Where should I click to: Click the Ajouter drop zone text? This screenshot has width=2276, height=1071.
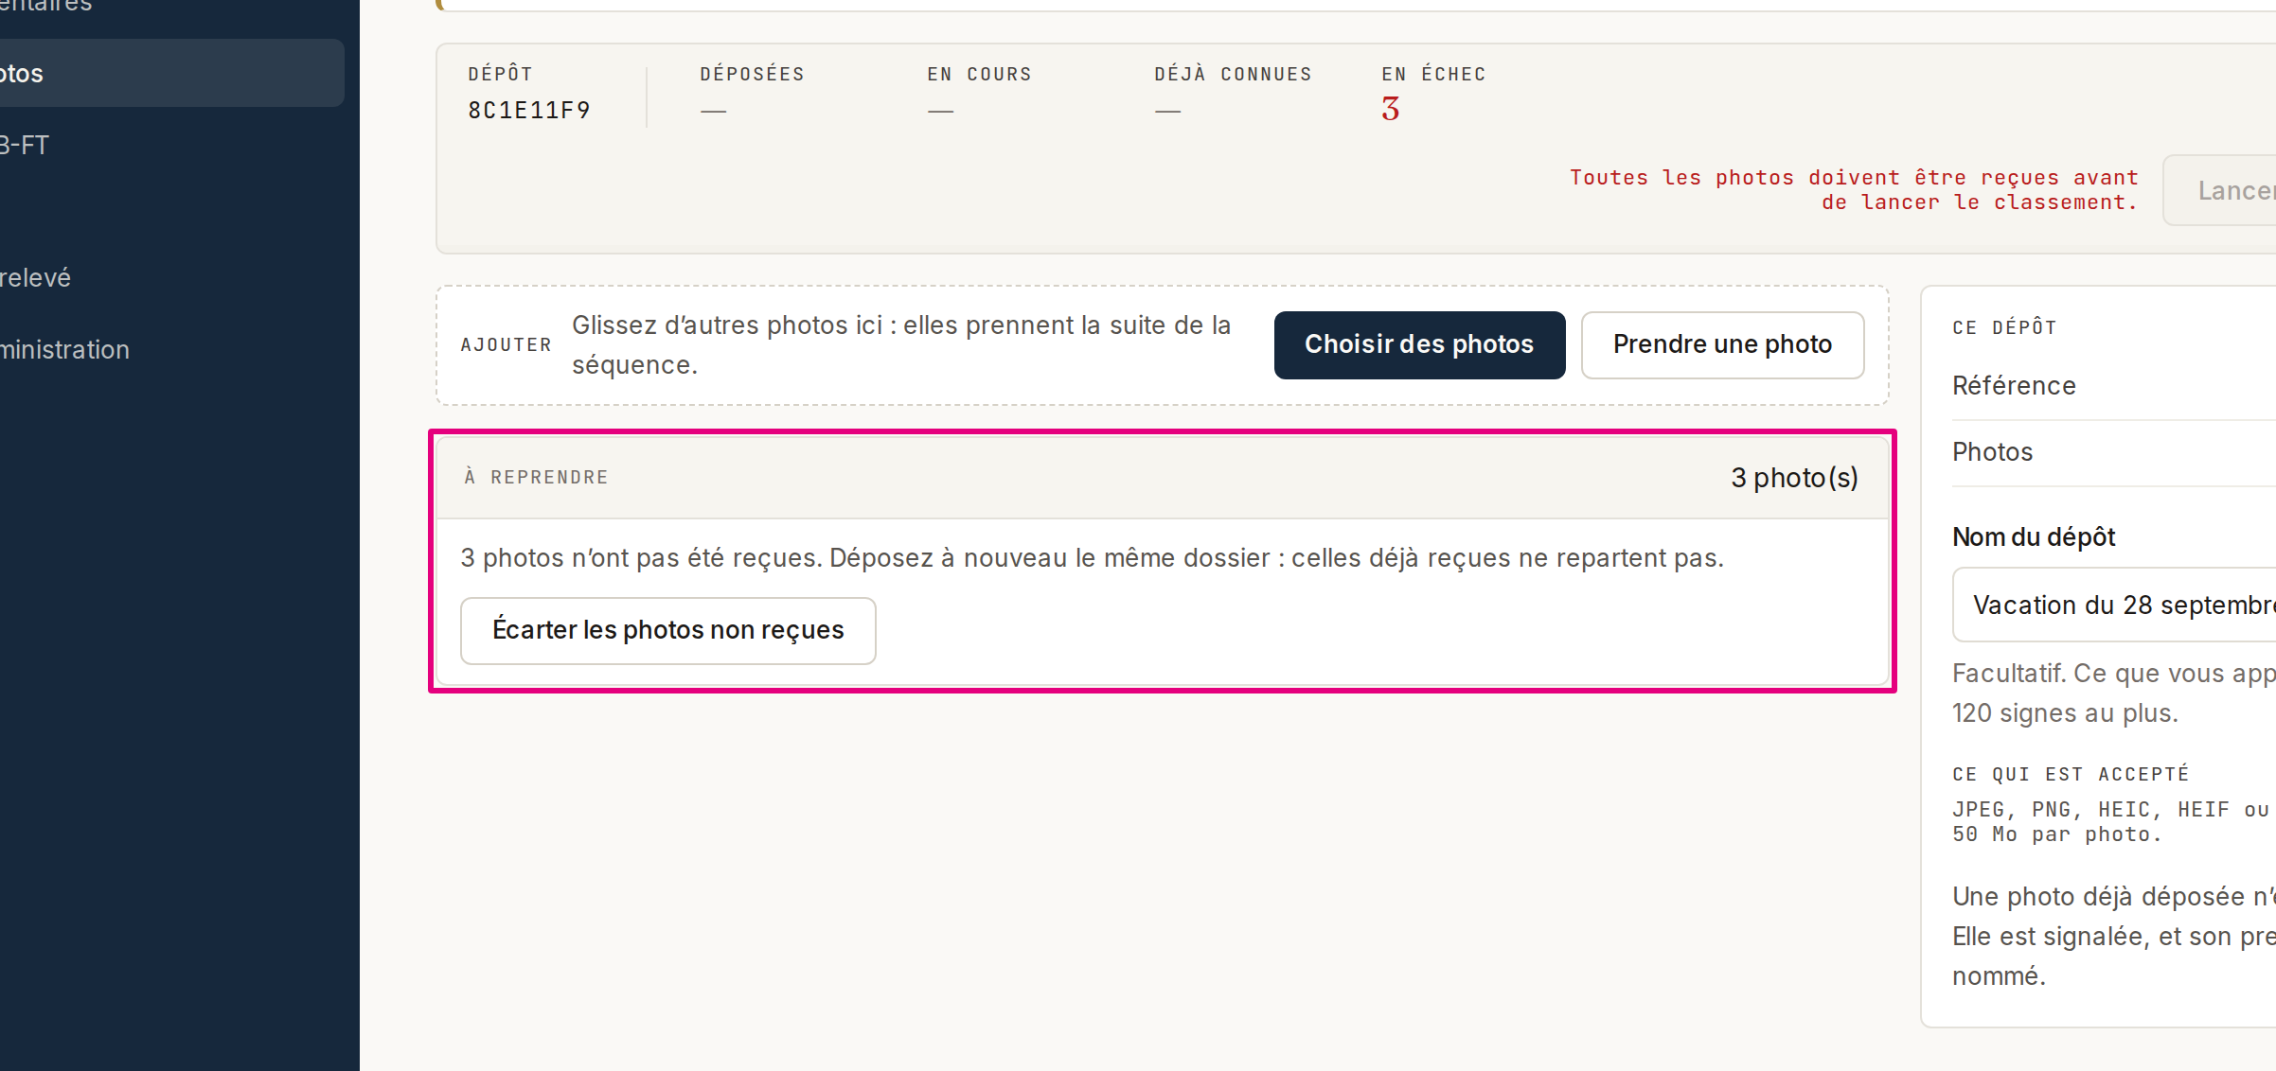tap(901, 344)
